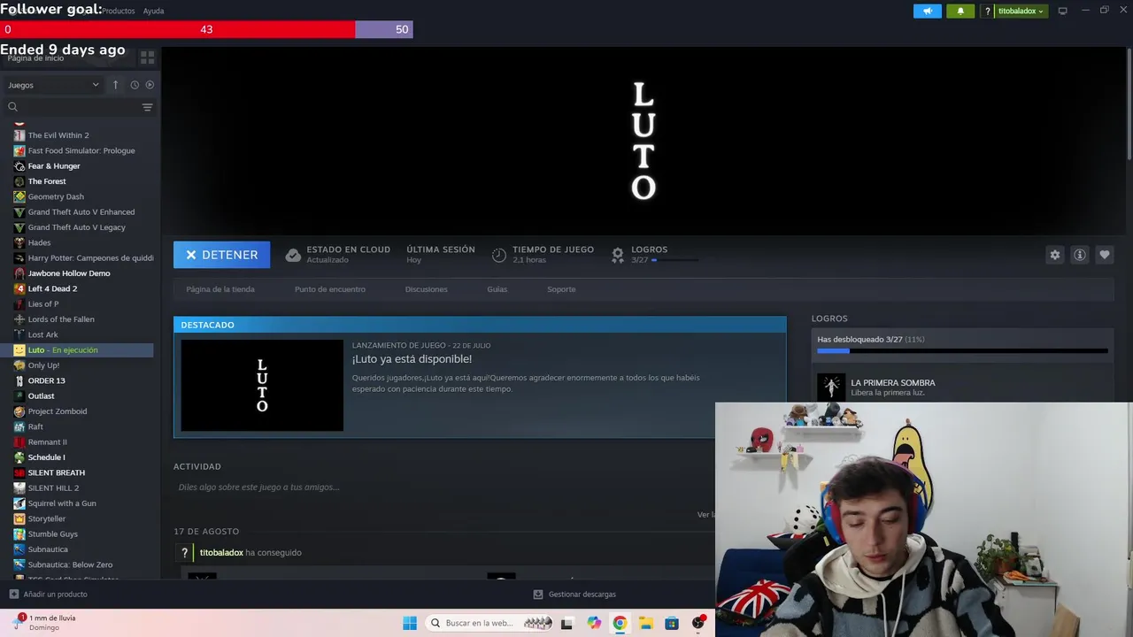
Task: Select Fear & Hunger in library
Action: click(54, 166)
